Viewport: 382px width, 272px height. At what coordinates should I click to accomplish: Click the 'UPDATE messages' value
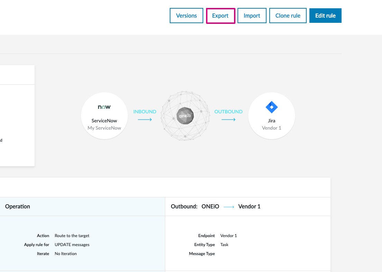[x=72, y=245]
